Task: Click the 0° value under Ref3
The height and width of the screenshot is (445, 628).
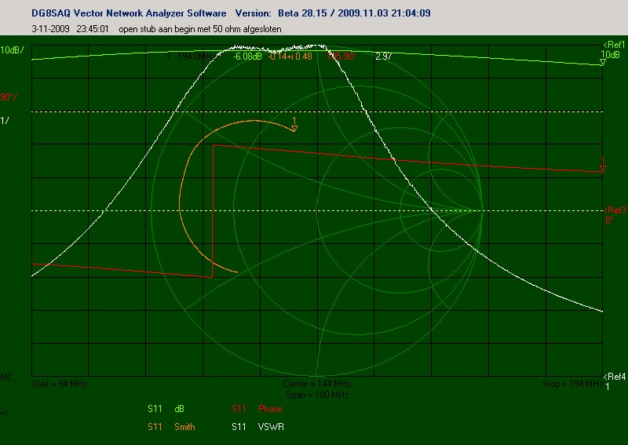Action: tap(609, 221)
